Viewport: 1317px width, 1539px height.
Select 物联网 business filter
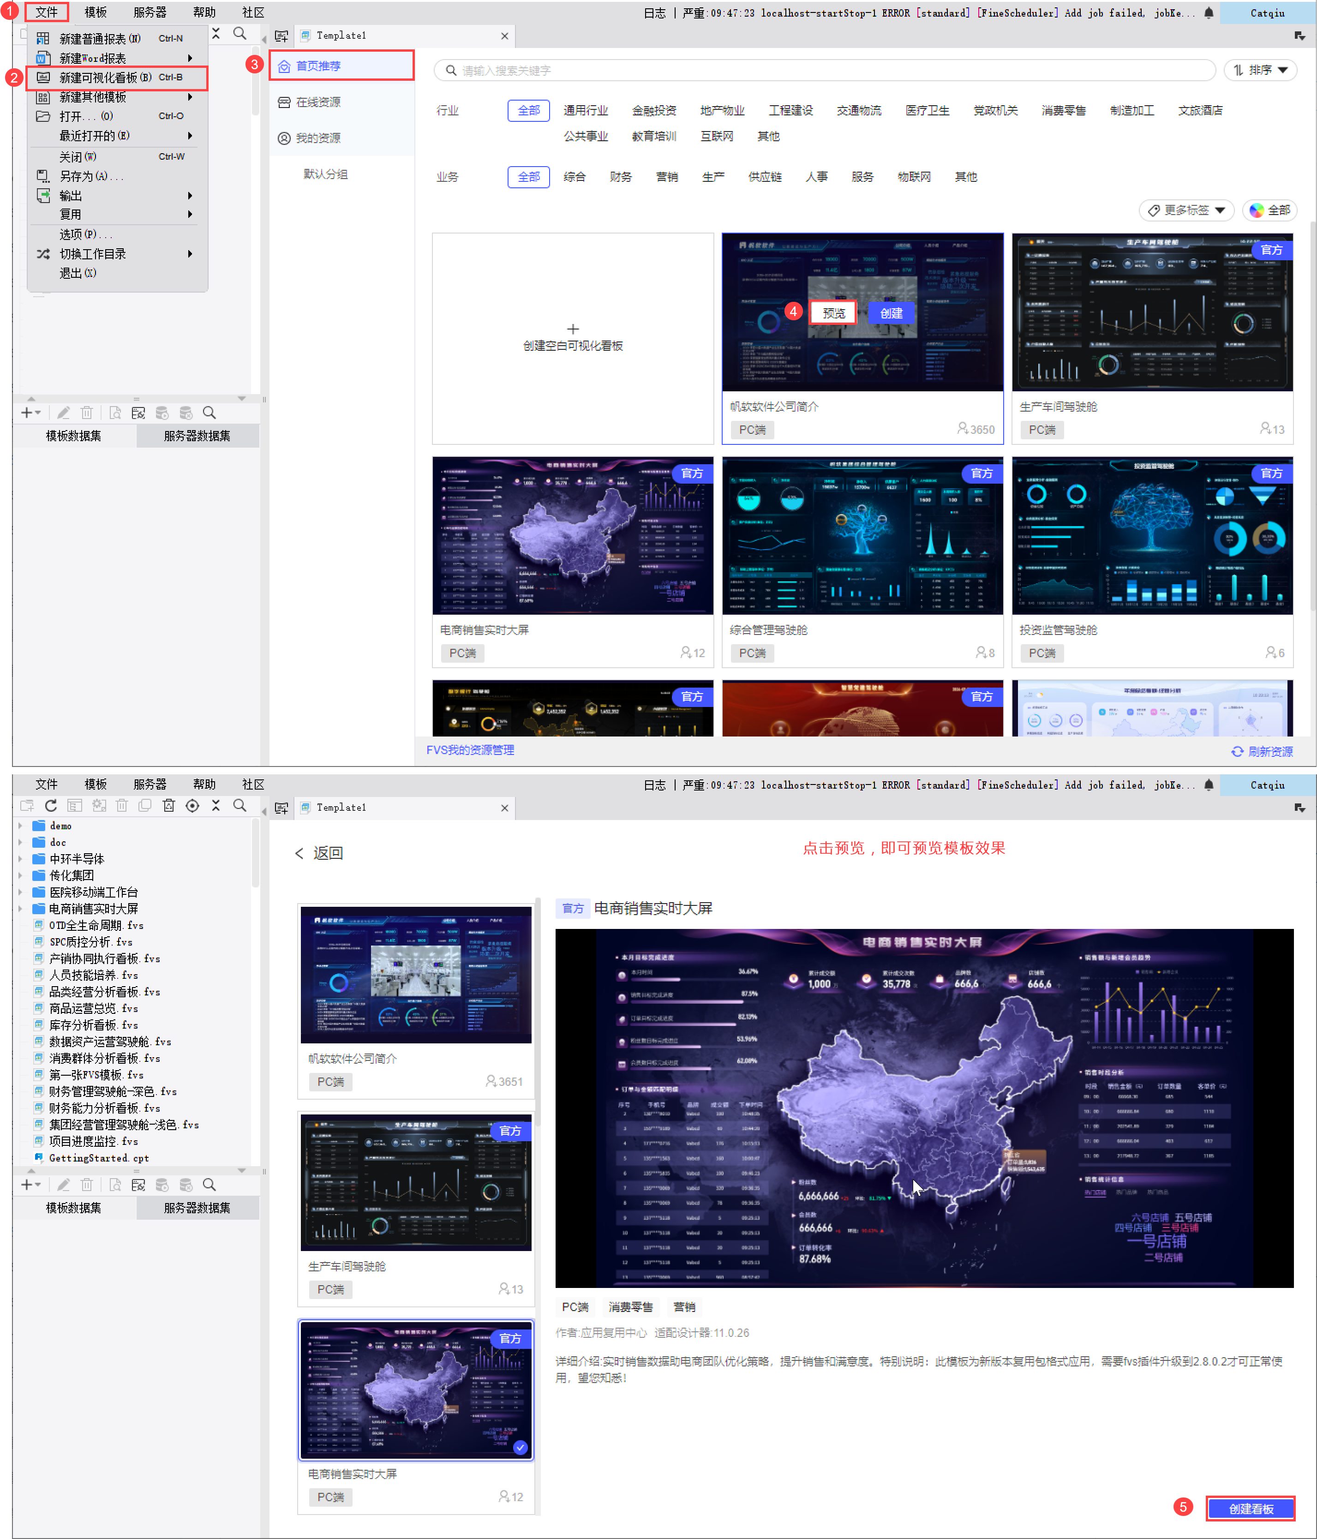point(914,177)
